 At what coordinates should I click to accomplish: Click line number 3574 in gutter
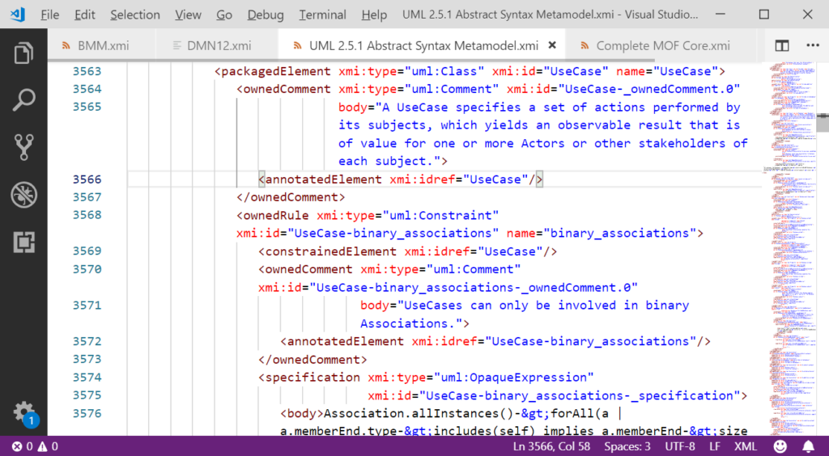coord(87,378)
